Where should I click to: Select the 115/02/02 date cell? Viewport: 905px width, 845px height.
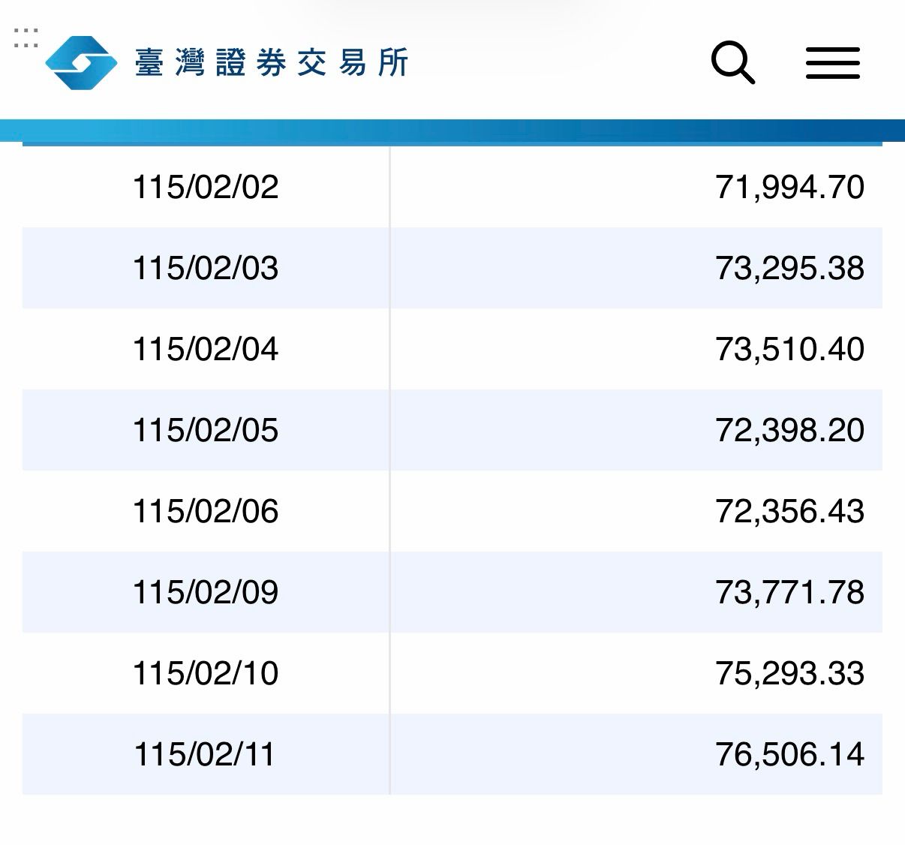point(205,187)
